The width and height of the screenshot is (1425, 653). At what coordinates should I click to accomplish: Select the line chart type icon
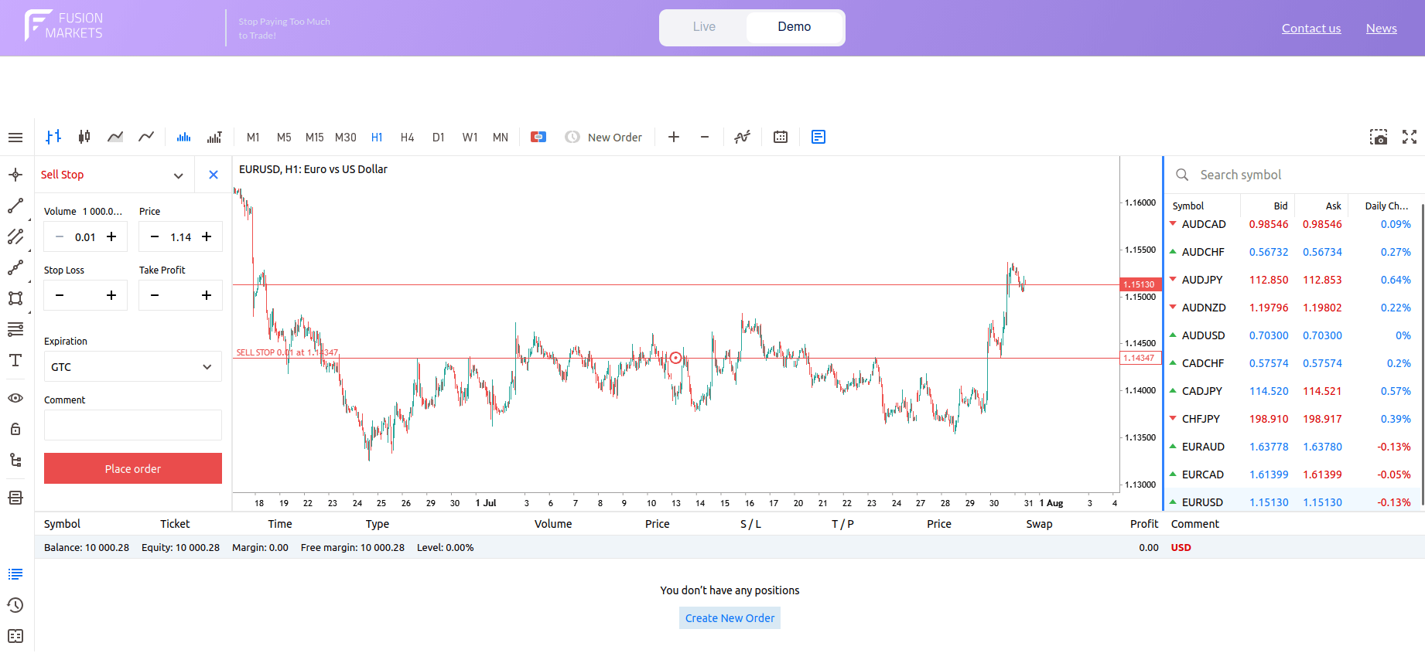pos(146,137)
